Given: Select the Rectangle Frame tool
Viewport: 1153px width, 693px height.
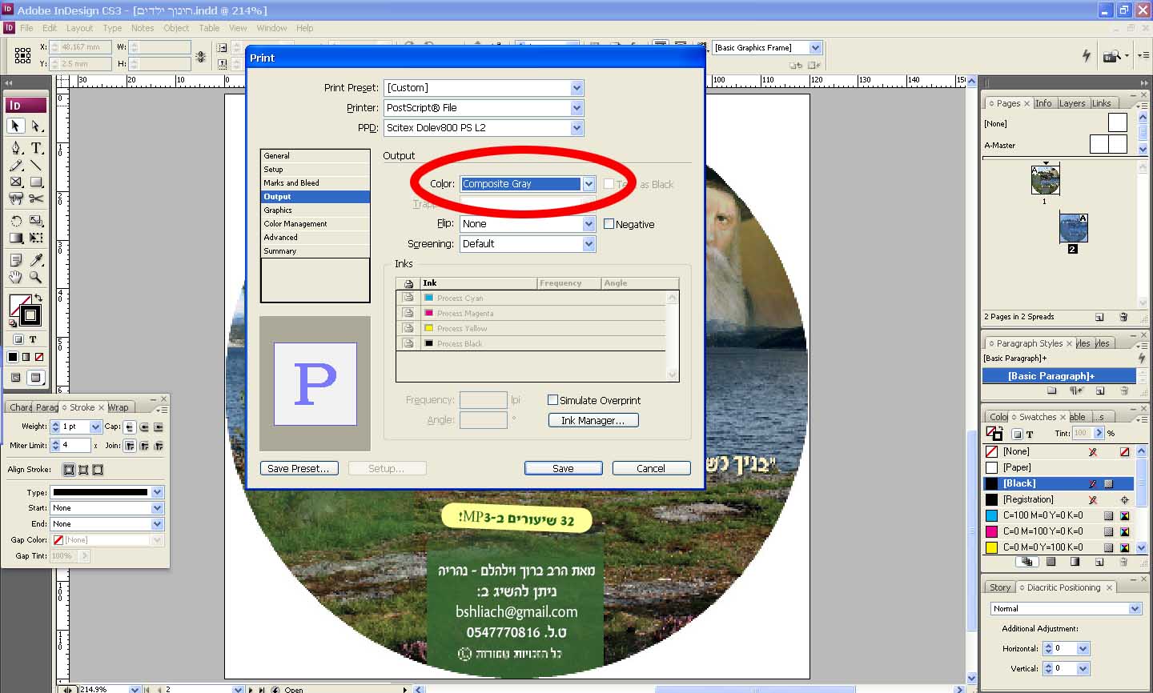Looking at the screenshot, I should pyautogui.click(x=15, y=182).
